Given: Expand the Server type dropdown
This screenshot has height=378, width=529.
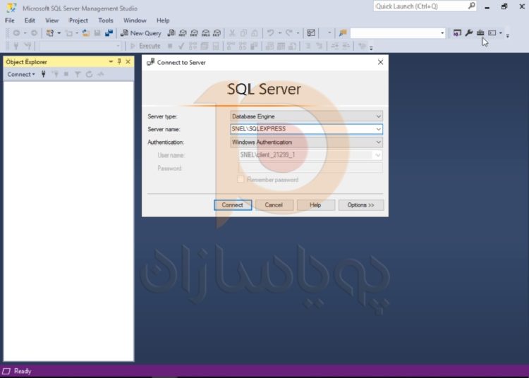Looking at the screenshot, I should click(378, 116).
